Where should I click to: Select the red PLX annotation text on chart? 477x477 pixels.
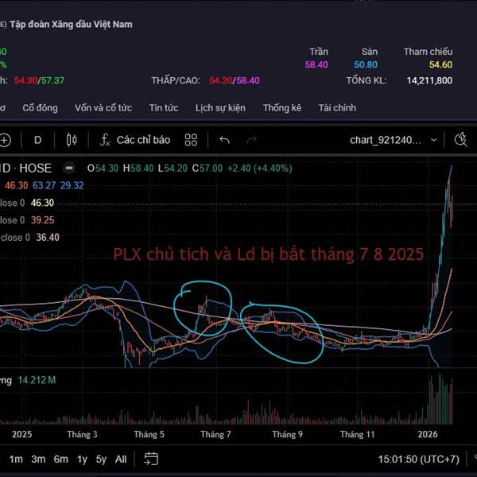click(269, 254)
